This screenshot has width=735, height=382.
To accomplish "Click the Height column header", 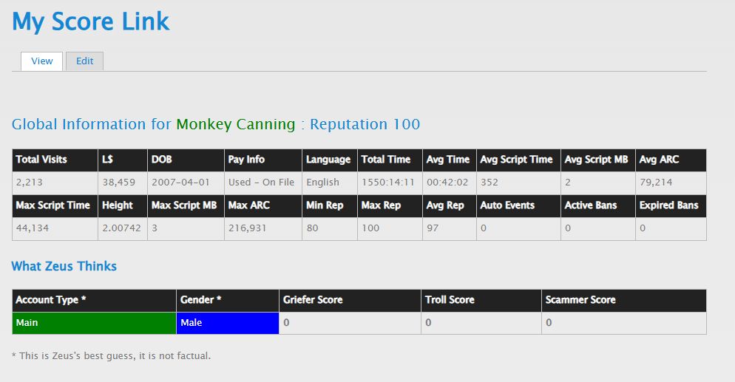I will [x=122, y=206].
